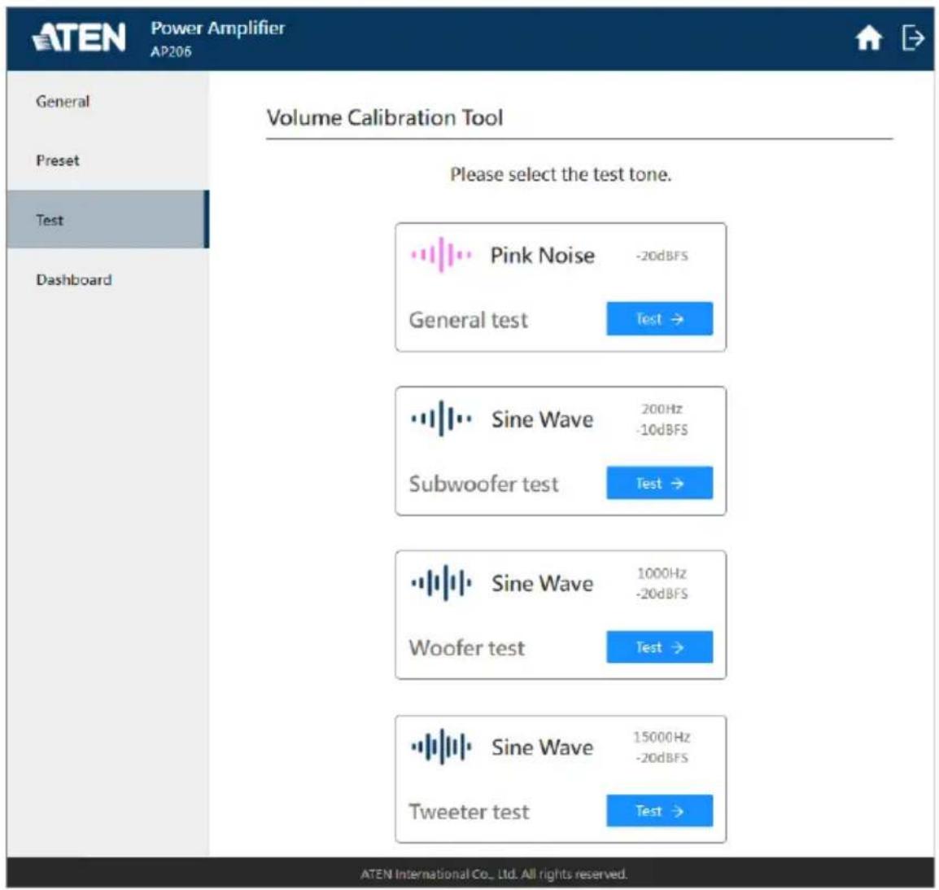This screenshot has height=890, width=939.
Task: Select the Test sidebar section
Action: (107, 219)
